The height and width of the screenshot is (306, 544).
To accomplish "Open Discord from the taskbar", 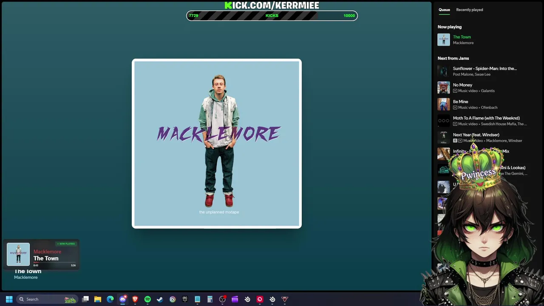I will (x=123, y=299).
